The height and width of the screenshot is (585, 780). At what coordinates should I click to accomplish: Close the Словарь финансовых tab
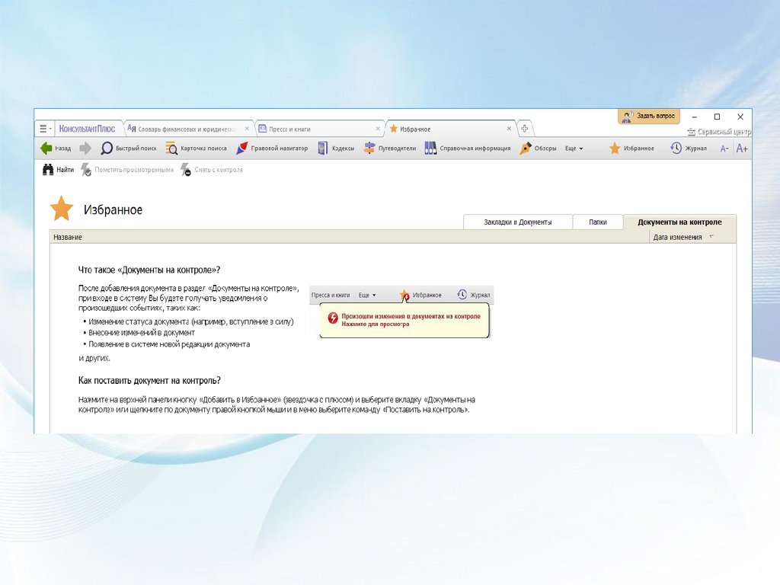point(247,129)
